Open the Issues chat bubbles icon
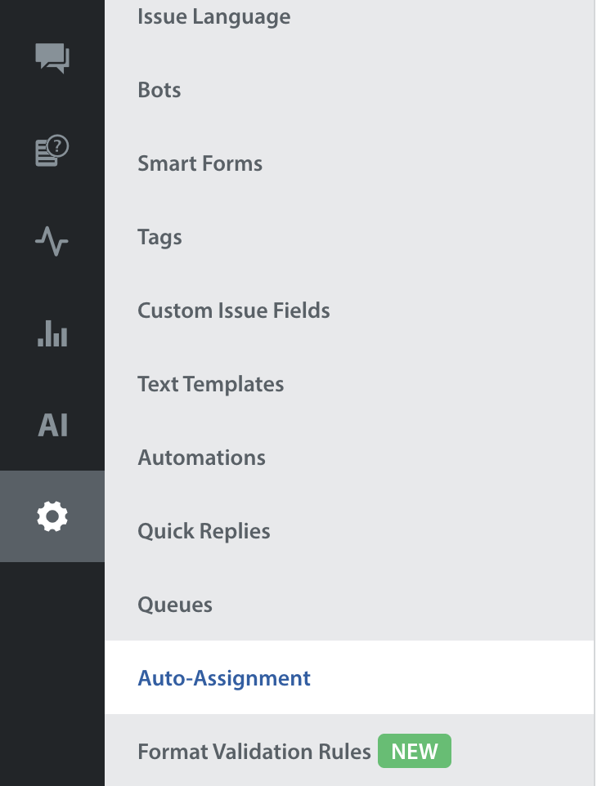 click(x=52, y=59)
